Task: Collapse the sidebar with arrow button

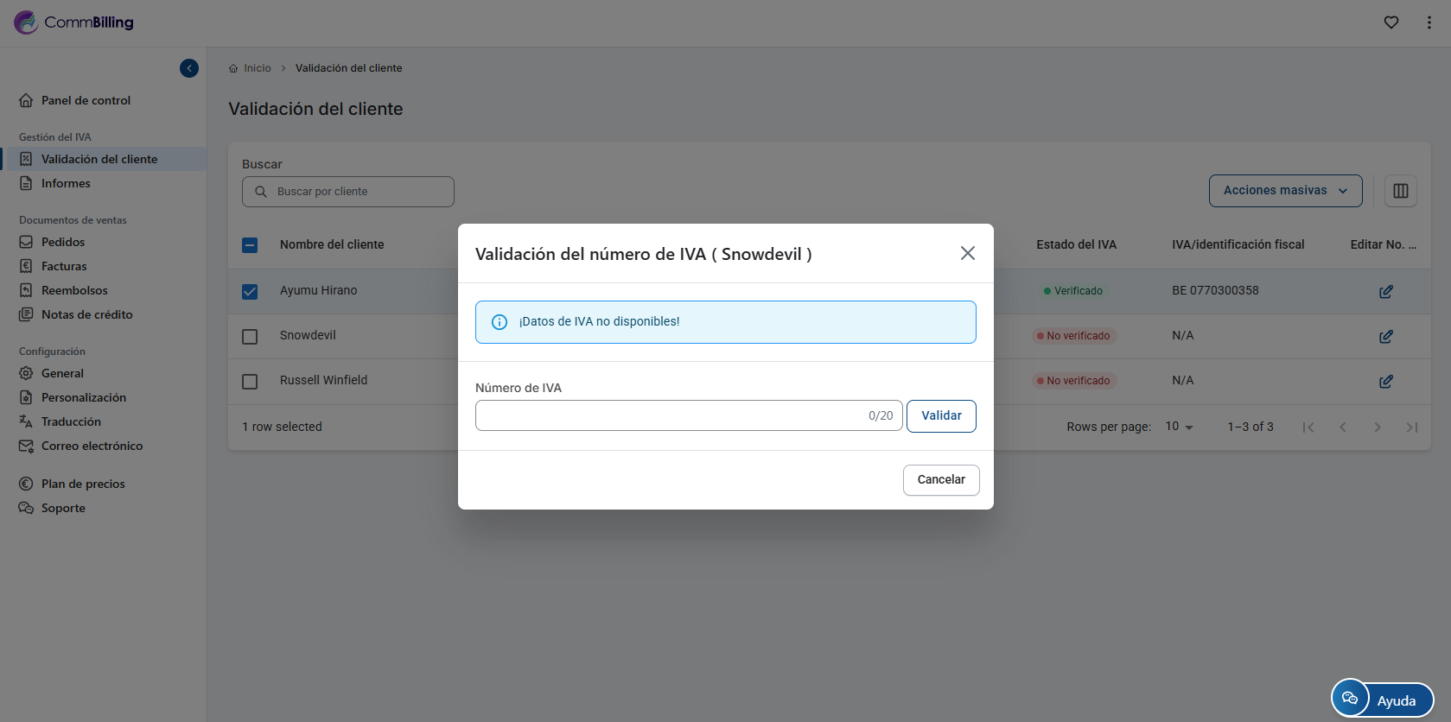Action: tap(189, 68)
